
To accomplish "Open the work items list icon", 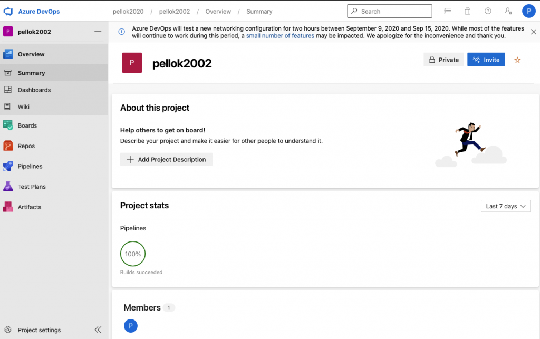I will click(448, 11).
